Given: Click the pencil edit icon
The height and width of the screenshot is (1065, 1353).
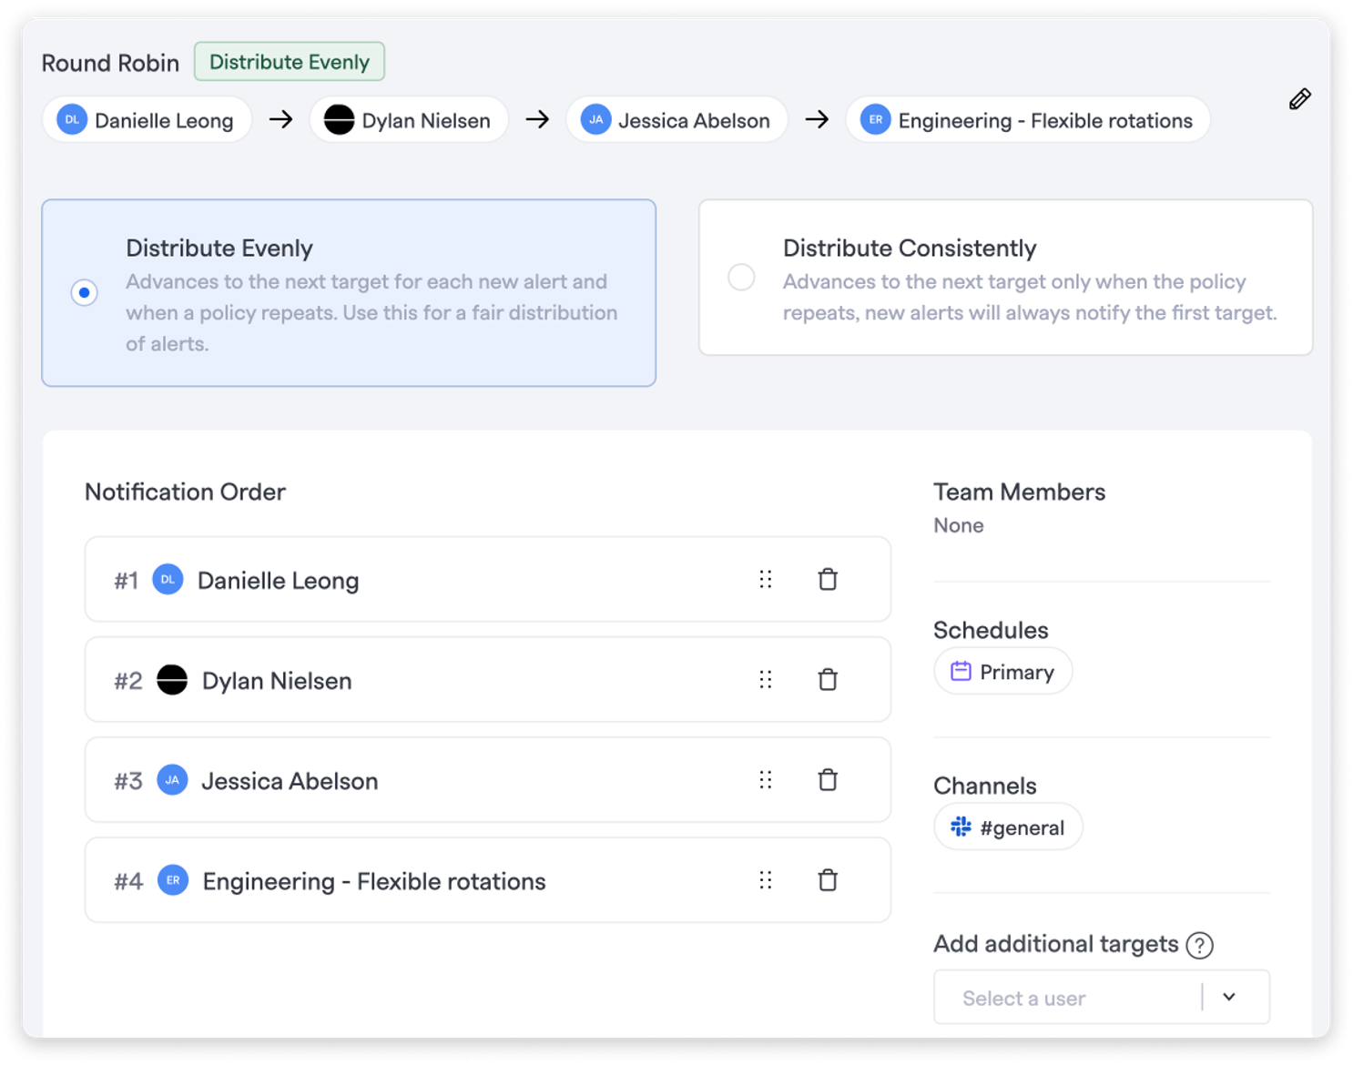Looking at the screenshot, I should tap(1299, 99).
